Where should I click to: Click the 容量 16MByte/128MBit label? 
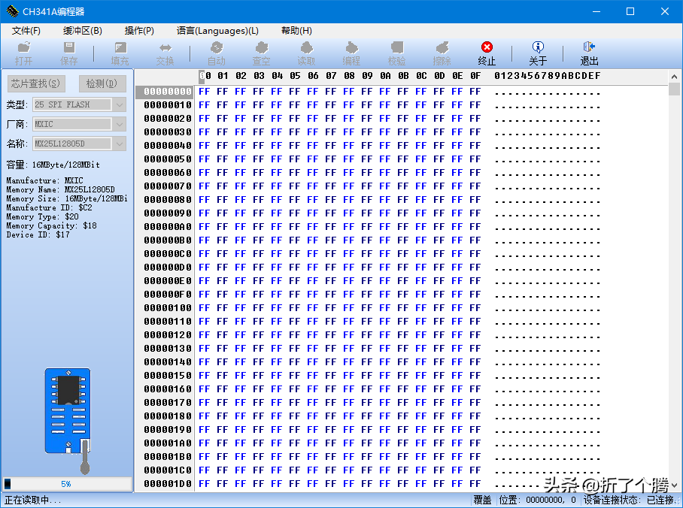click(53, 165)
